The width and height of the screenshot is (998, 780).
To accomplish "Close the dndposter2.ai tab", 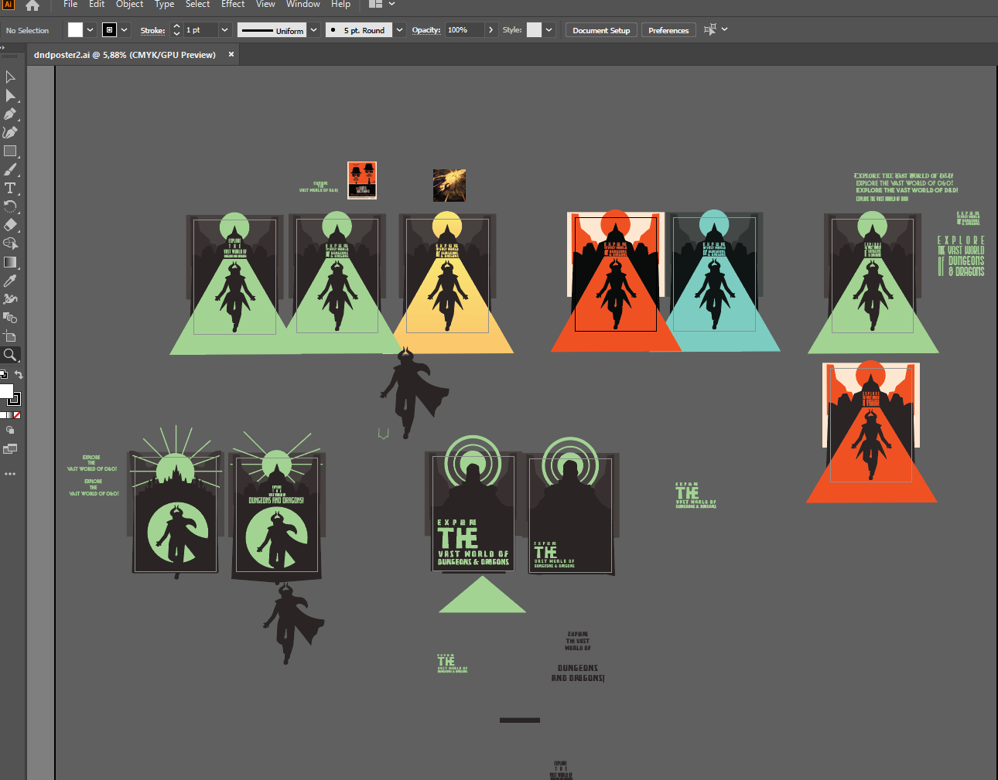I will pos(231,54).
